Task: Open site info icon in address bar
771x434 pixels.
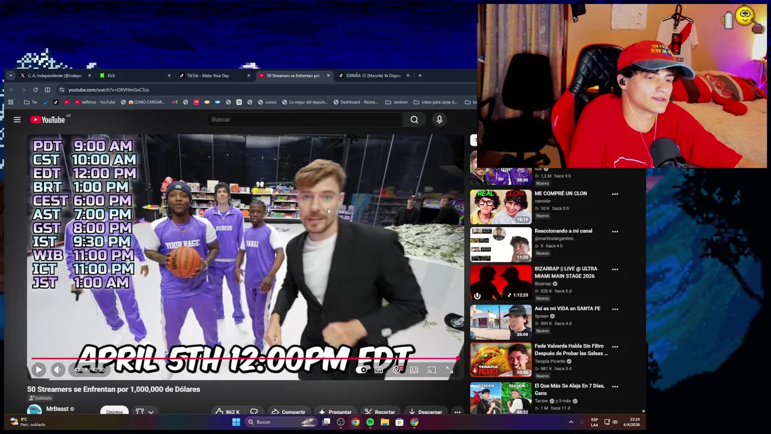Action: pos(61,90)
